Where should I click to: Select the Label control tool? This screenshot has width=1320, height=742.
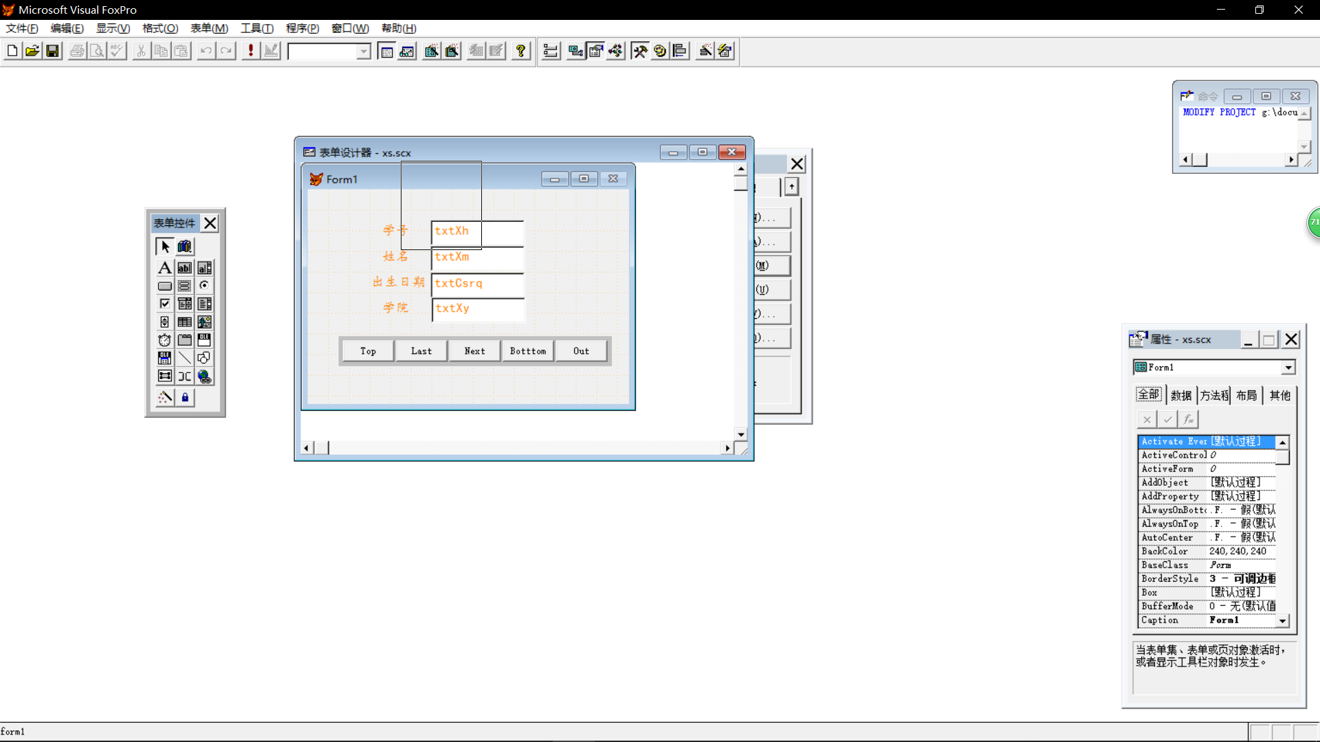[x=164, y=268]
